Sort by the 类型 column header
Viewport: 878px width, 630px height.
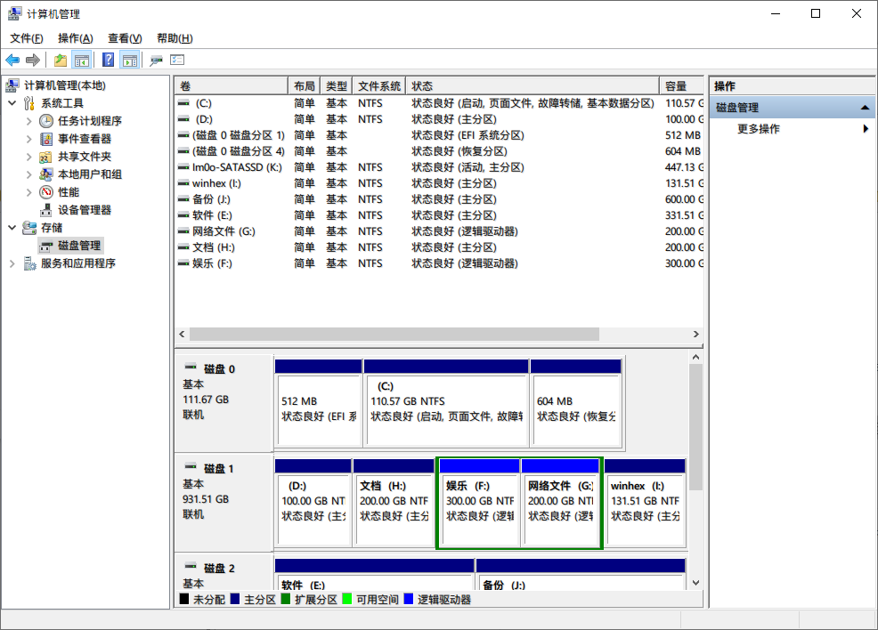click(x=337, y=86)
